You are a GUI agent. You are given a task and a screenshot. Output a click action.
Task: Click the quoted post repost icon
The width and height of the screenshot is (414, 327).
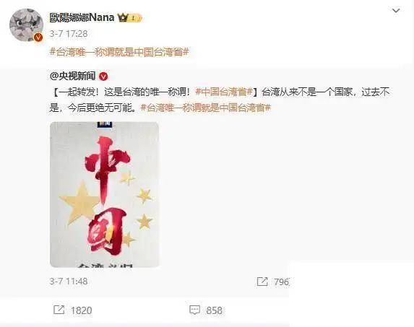coord(262,282)
